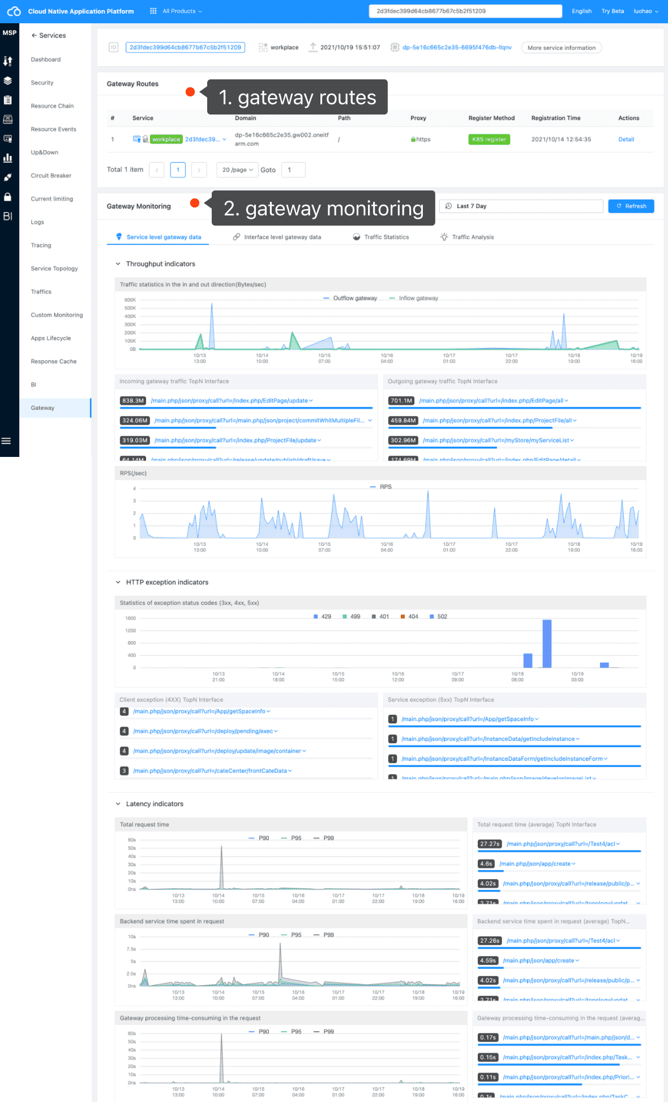The height and width of the screenshot is (1102, 668).
Task: Click the pie icon in Traffic Statistics tab
Action: coord(357,237)
